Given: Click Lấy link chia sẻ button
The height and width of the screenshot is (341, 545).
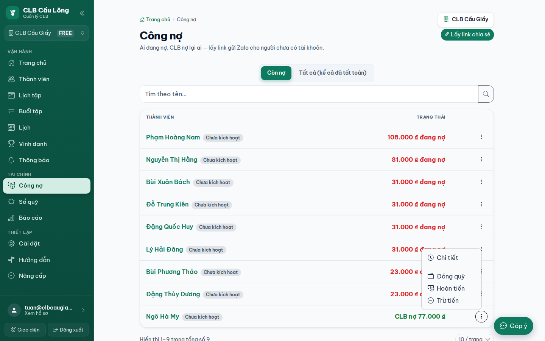Looking at the screenshot, I should [467, 34].
